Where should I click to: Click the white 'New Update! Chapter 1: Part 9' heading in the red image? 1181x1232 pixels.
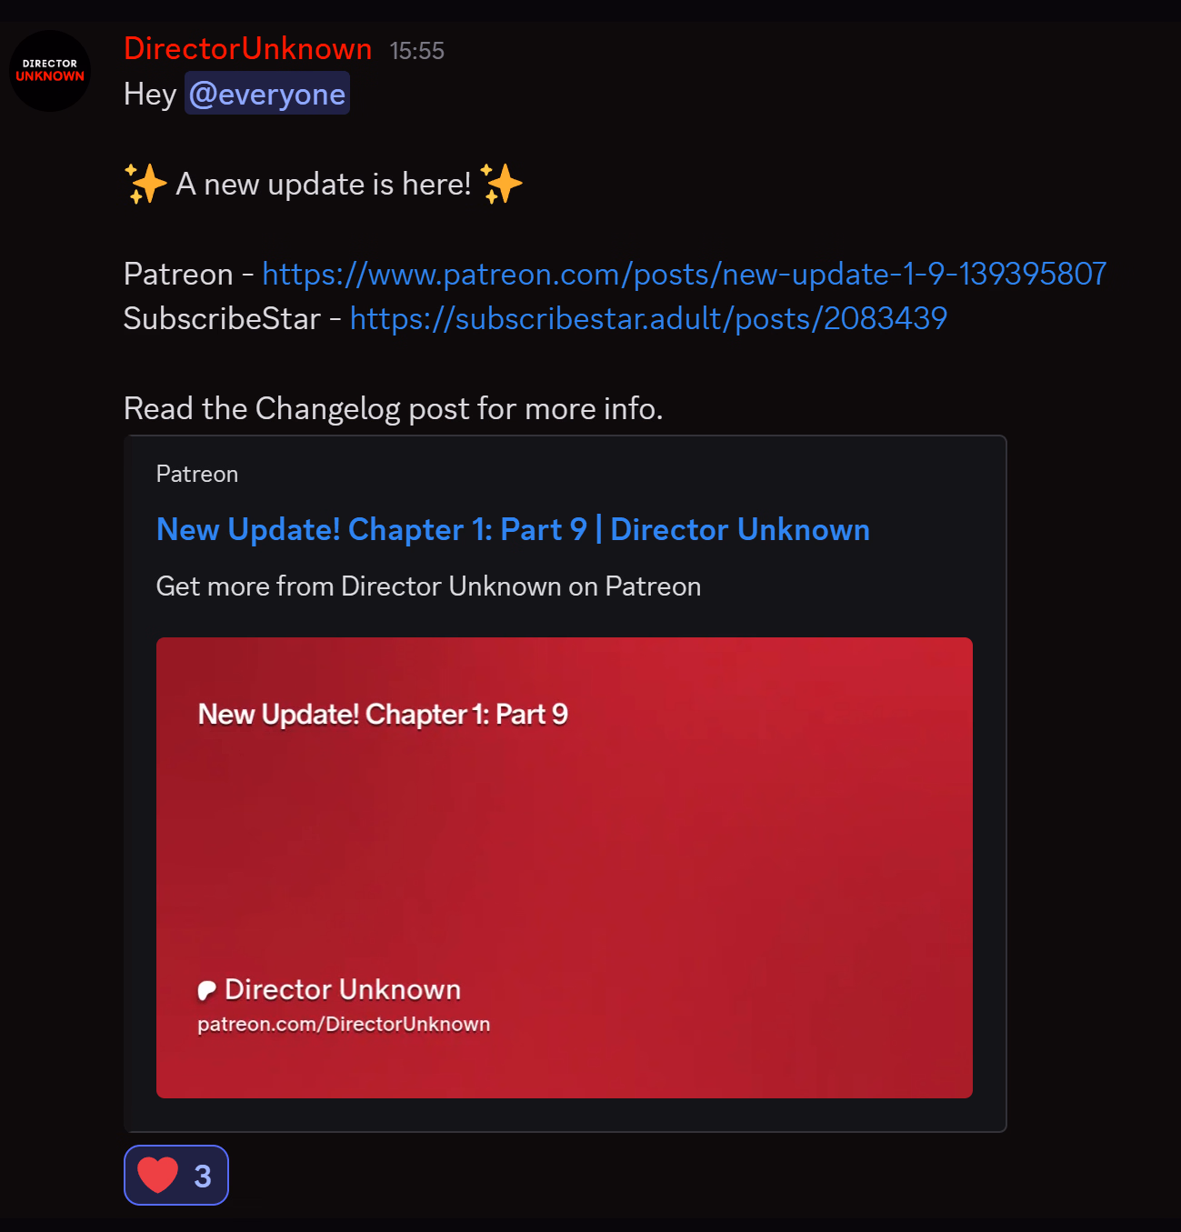pyautogui.click(x=383, y=715)
